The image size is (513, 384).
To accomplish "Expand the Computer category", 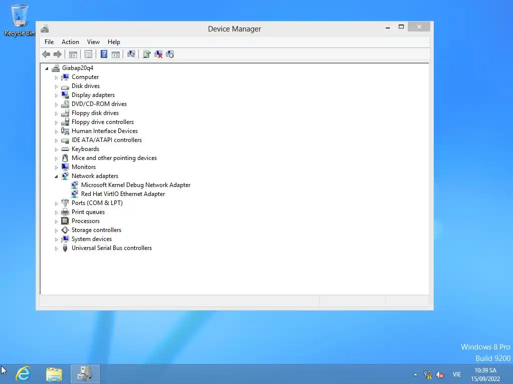I will [x=56, y=77].
